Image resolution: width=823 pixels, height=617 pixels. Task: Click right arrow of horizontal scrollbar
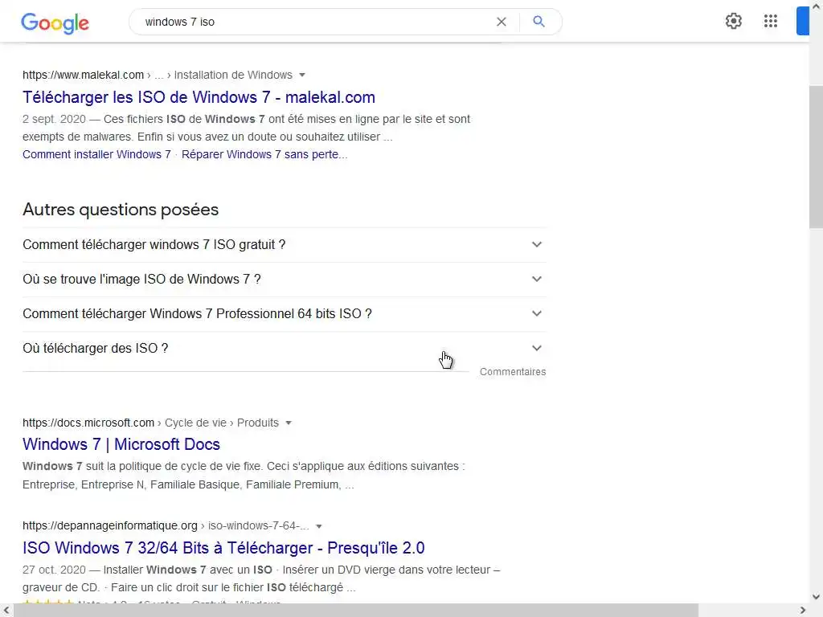point(803,611)
